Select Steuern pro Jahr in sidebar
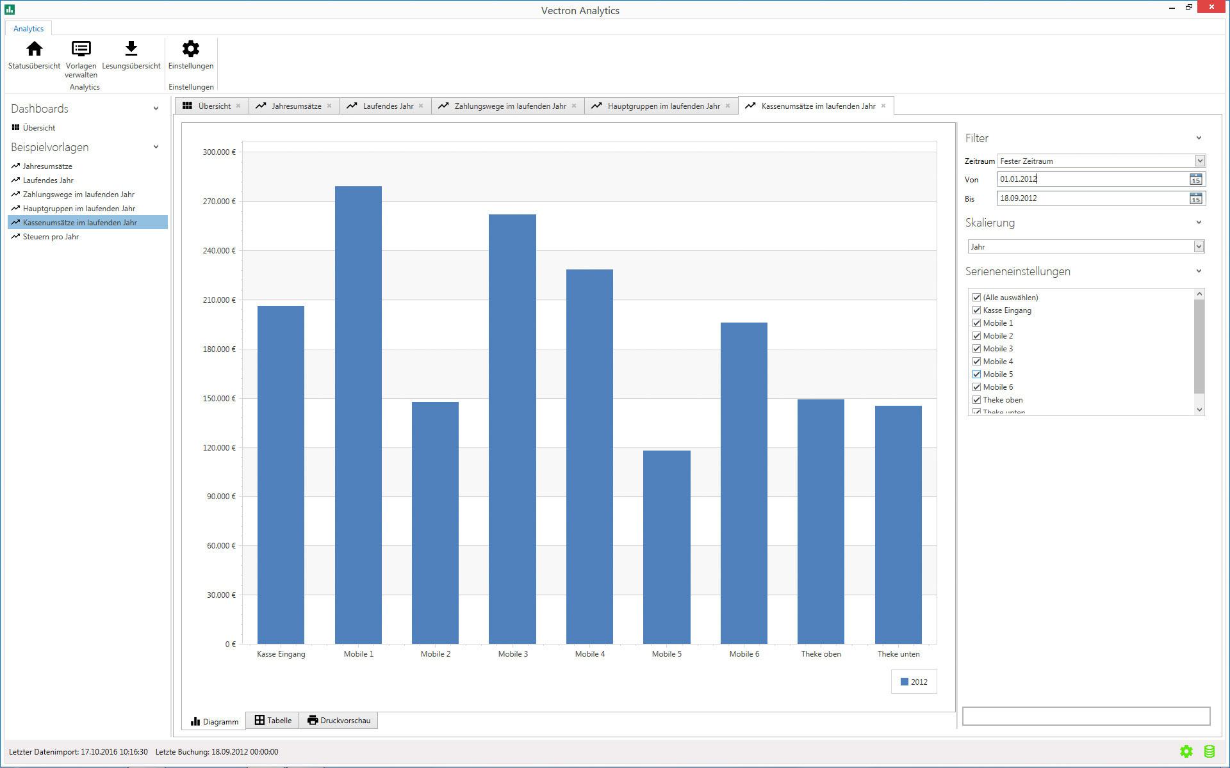 click(x=51, y=237)
